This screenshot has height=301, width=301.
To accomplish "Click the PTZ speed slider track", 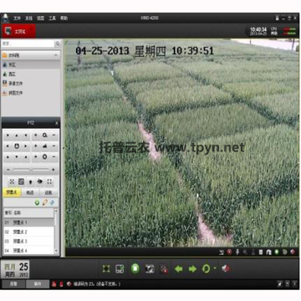I will point(31,170).
